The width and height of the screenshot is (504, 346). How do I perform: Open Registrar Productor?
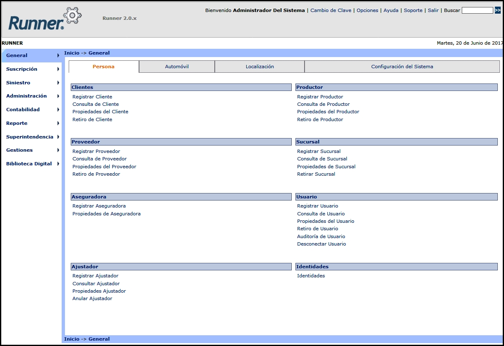[x=320, y=97]
